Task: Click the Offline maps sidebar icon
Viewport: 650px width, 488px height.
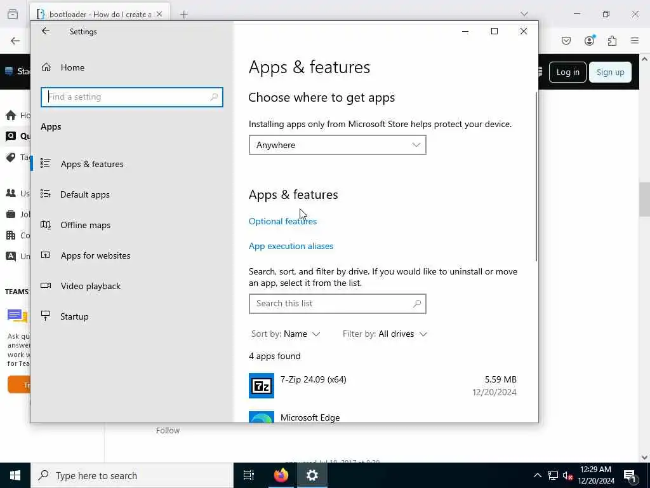Action: pyautogui.click(x=46, y=225)
